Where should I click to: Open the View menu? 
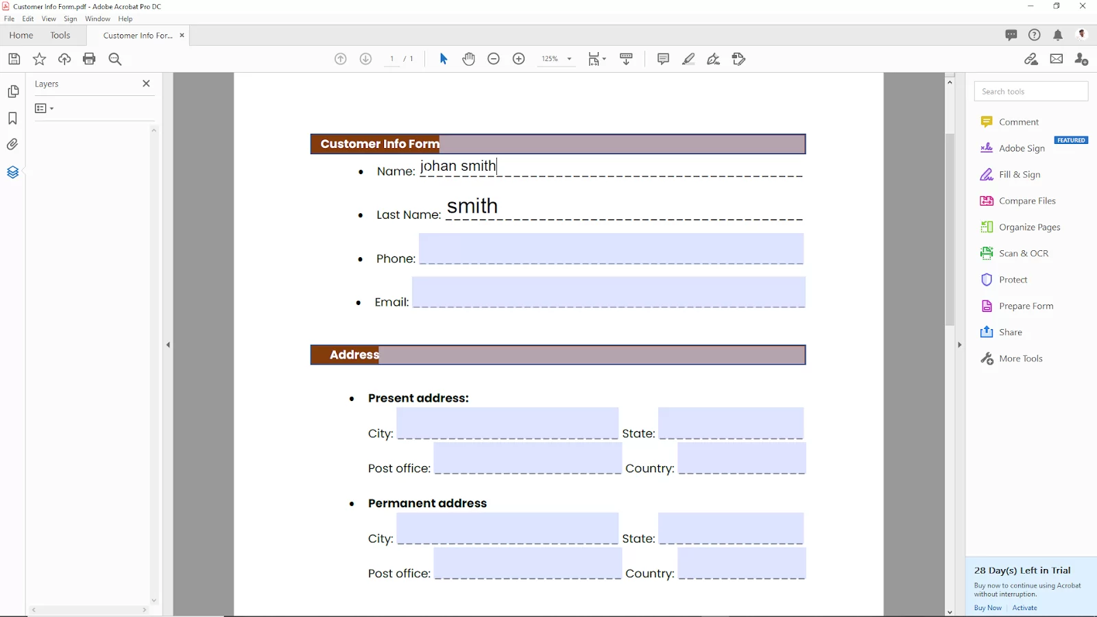click(49, 19)
